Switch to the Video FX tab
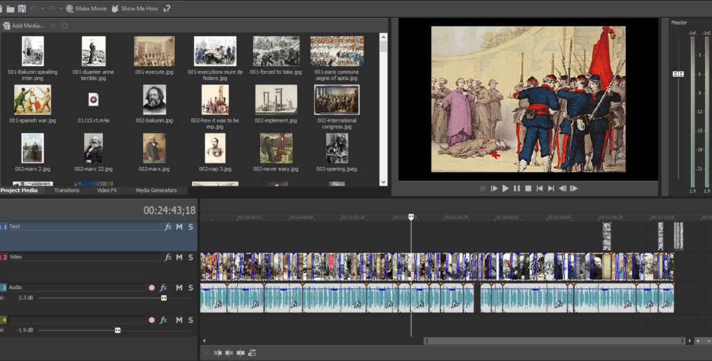 (106, 191)
